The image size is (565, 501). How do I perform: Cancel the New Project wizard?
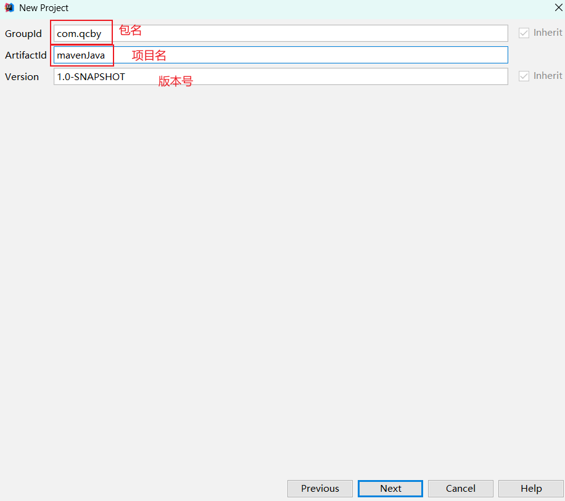(461, 489)
